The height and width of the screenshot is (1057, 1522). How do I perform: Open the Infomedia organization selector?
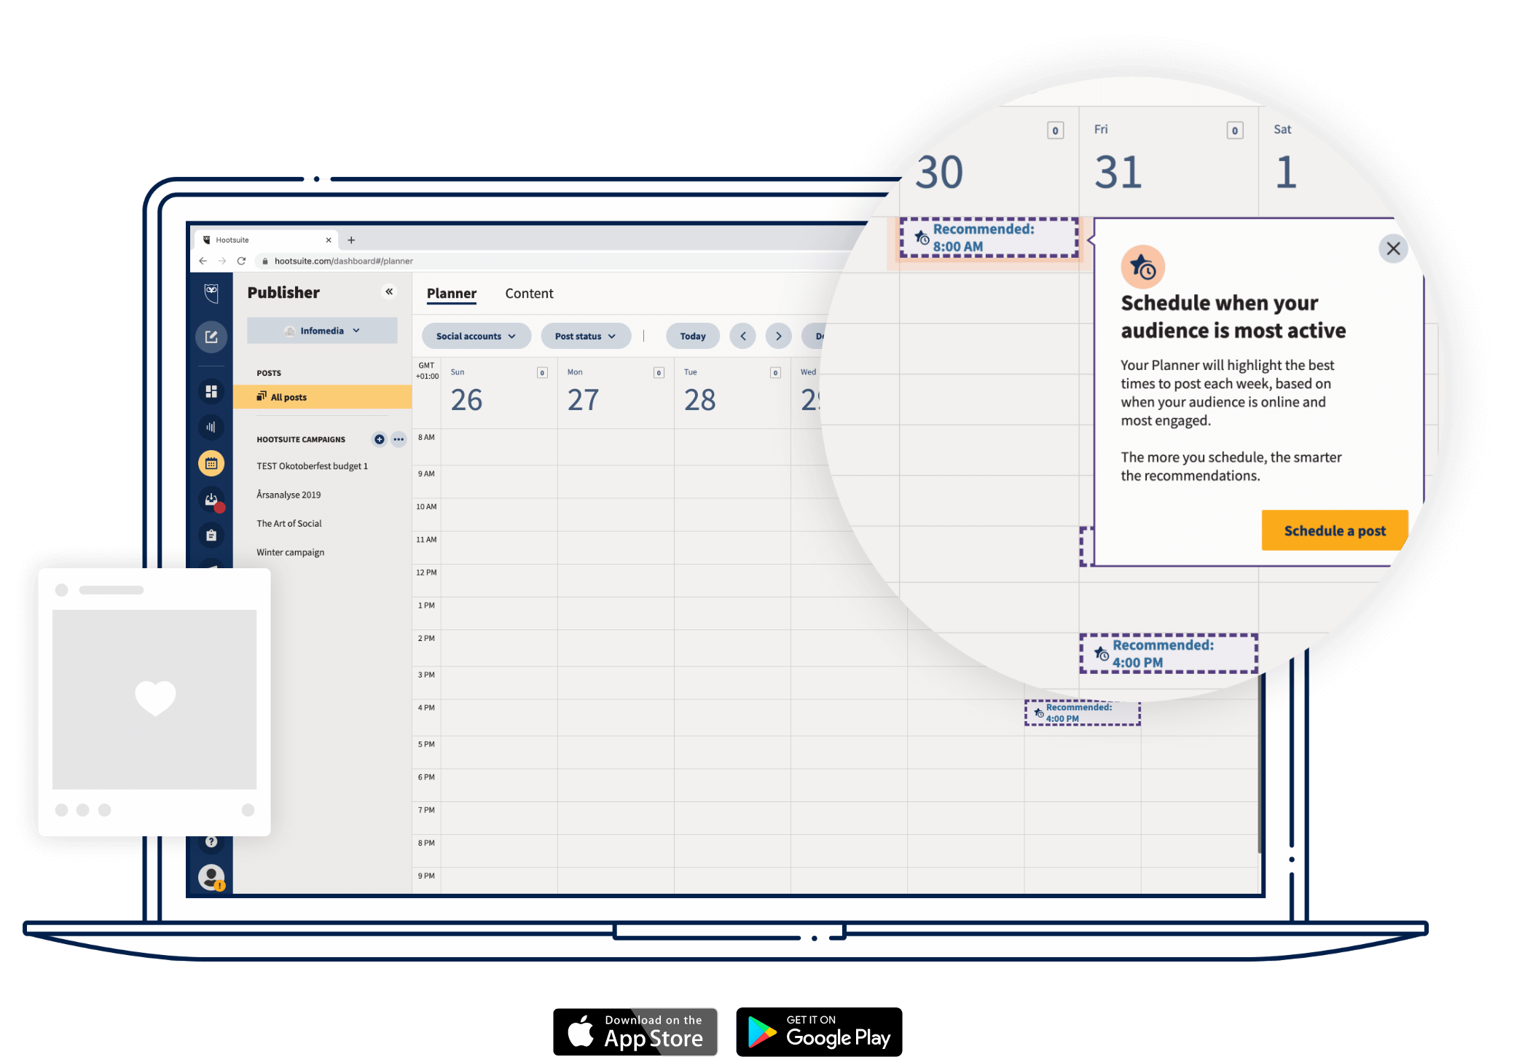click(x=321, y=330)
